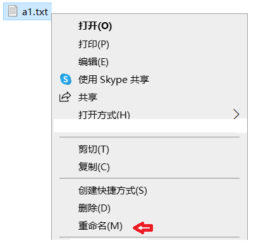Choose 剪切(T) to cut the file

pyautogui.click(x=94, y=149)
